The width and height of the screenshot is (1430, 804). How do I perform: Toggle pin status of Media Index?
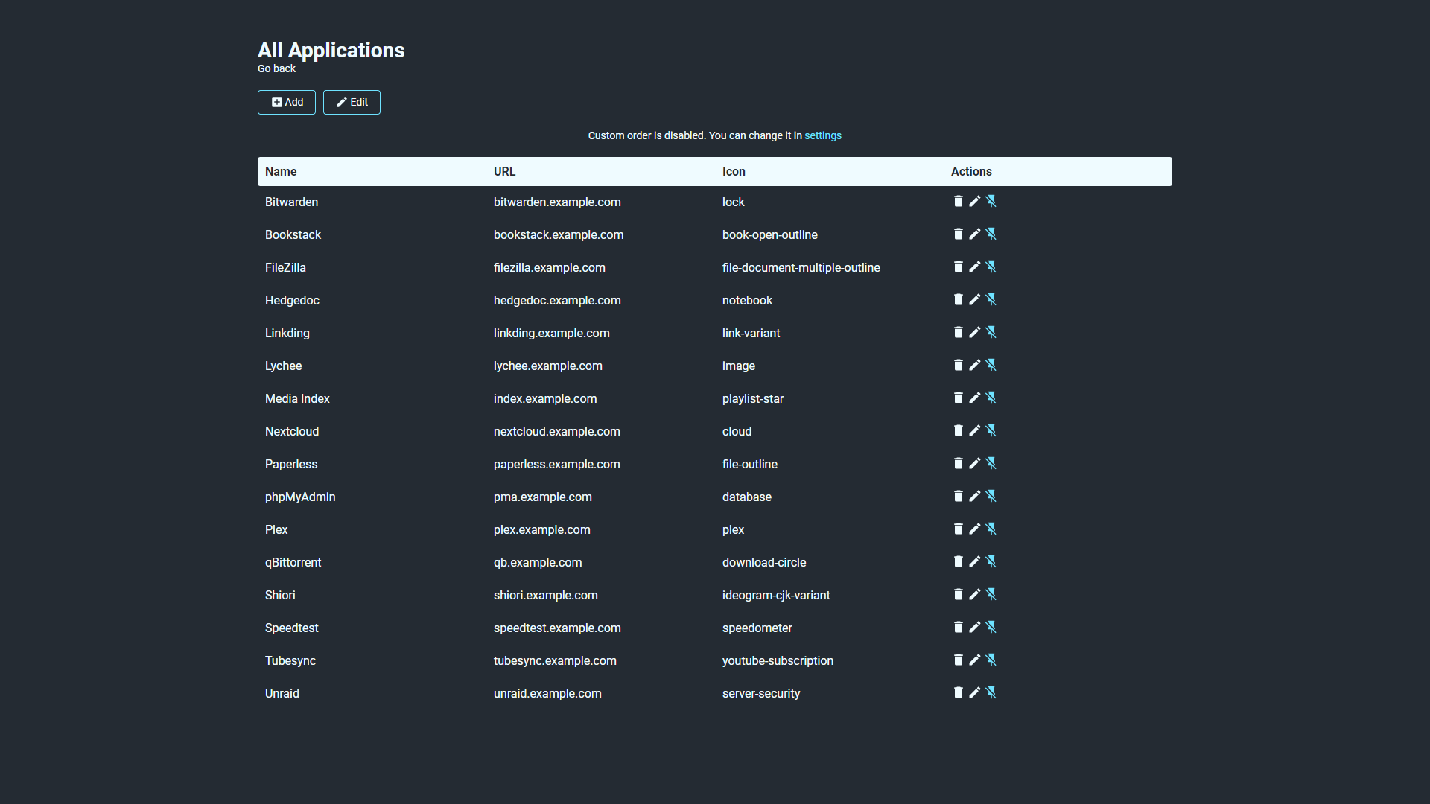(x=991, y=398)
